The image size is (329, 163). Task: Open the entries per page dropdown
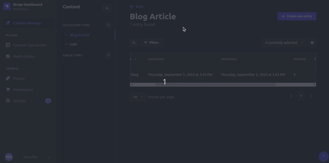(138, 97)
